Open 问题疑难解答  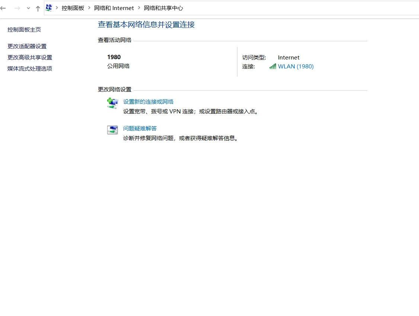coord(140,128)
